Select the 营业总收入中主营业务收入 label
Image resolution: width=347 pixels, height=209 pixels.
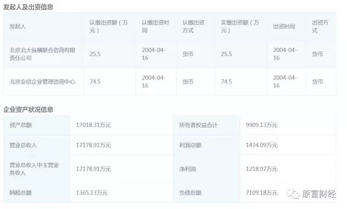[x=34, y=169]
